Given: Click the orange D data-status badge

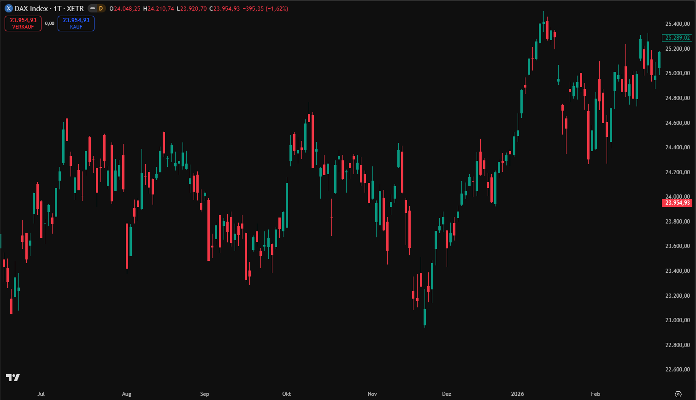Looking at the screenshot, I should (100, 8).
